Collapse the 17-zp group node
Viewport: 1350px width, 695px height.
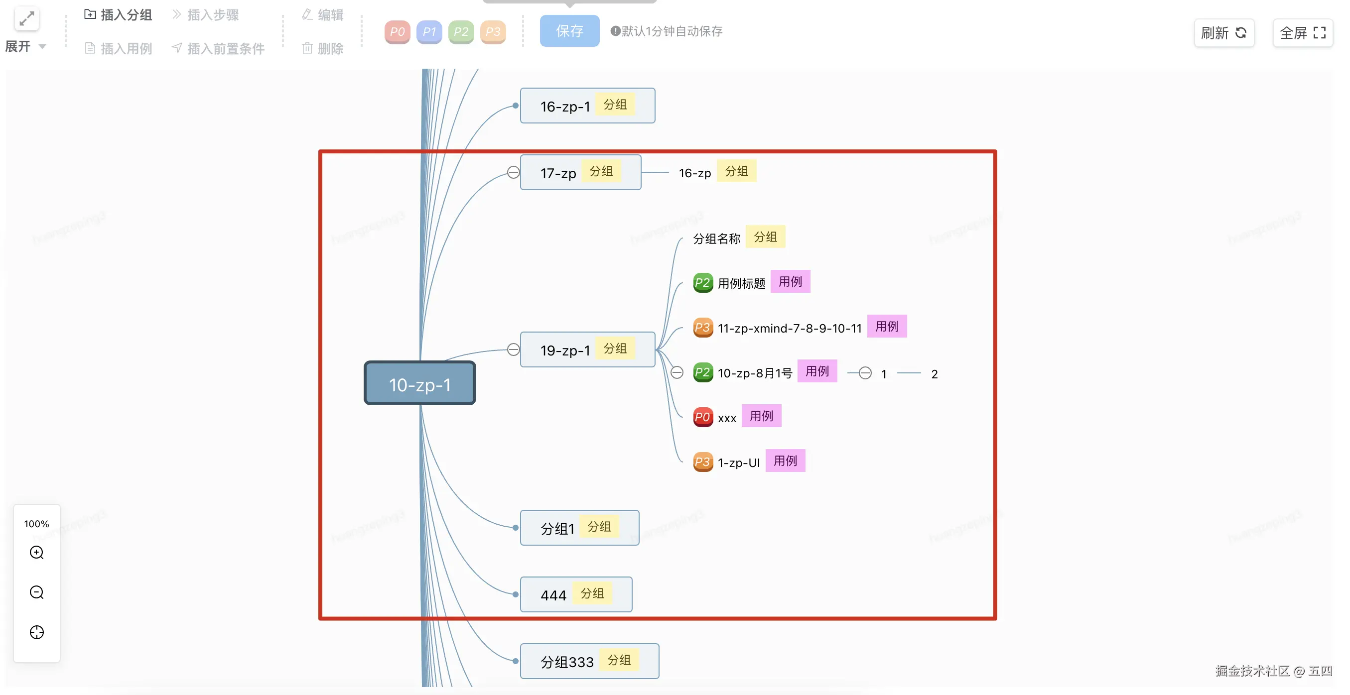[513, 172]
